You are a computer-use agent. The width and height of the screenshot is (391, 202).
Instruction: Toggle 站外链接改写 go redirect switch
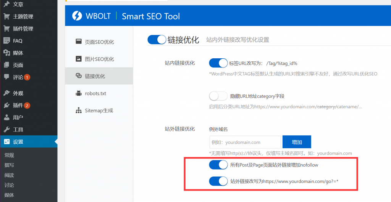pyautogui.click(x=218, y=181)
